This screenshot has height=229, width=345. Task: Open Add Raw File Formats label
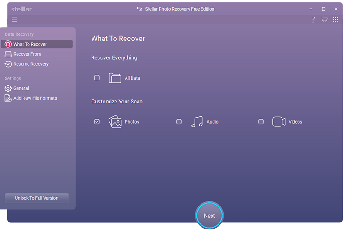coord(35,98)
